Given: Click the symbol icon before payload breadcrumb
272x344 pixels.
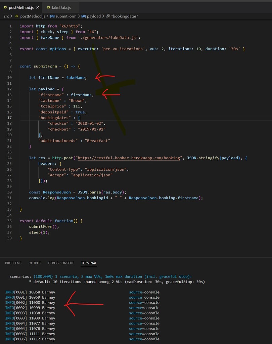Looking at the screenshot, I should (x=84, y=16).
